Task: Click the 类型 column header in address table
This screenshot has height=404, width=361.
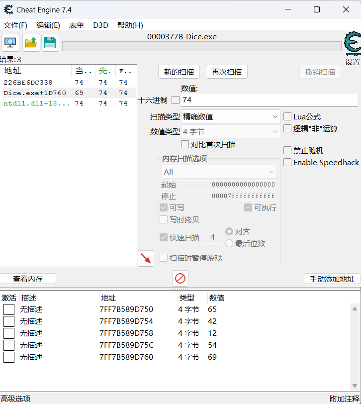Action: [192, 298]
